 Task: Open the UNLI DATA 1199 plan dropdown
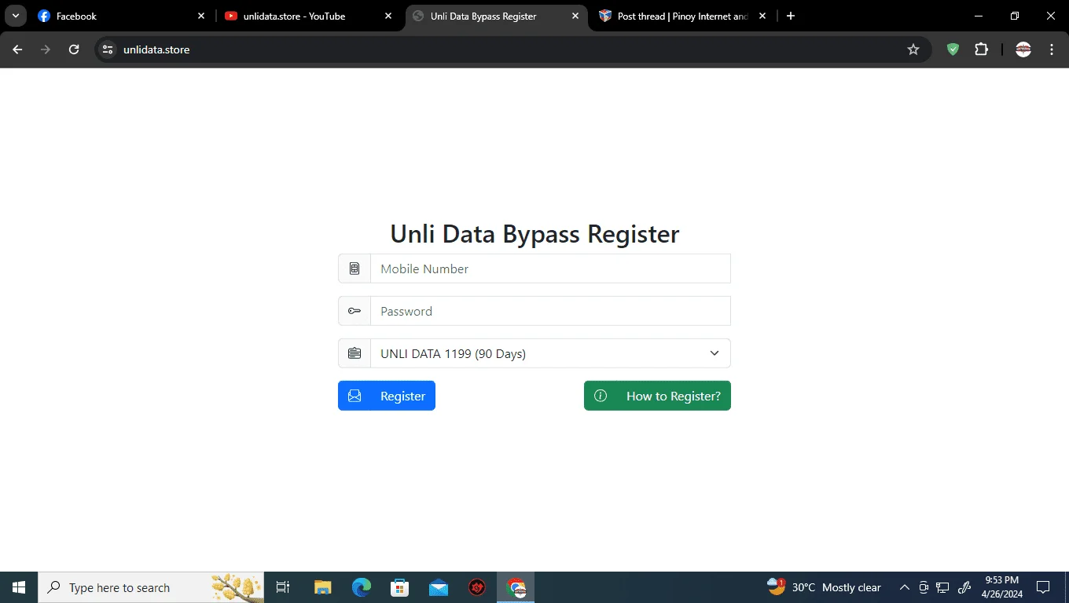click(550, 353)
